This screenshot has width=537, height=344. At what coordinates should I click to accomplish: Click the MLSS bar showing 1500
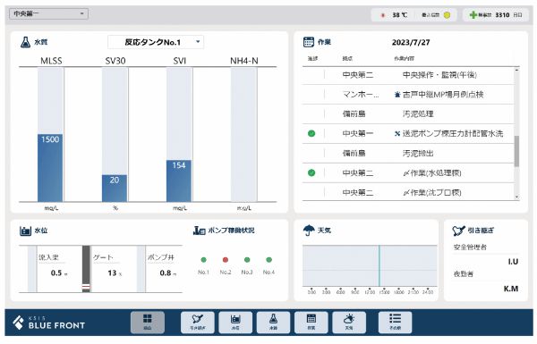click(x=50, y=168)
